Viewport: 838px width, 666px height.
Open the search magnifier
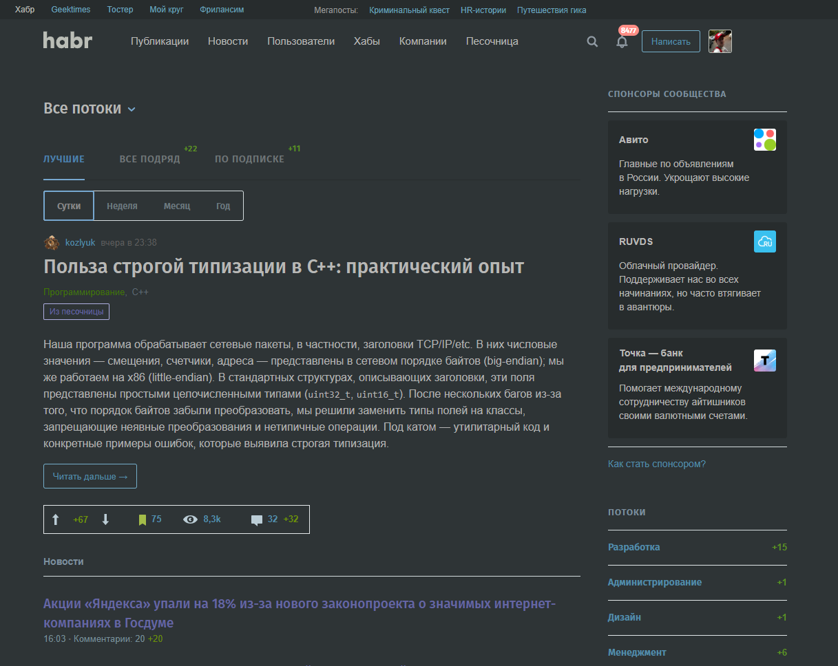pos(592,41)
